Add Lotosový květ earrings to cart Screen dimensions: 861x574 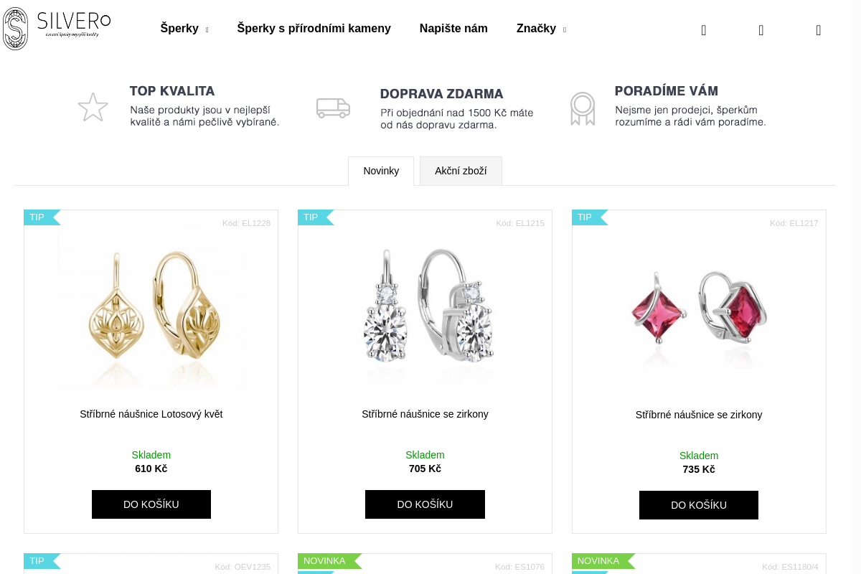click(x=151, y=504)
